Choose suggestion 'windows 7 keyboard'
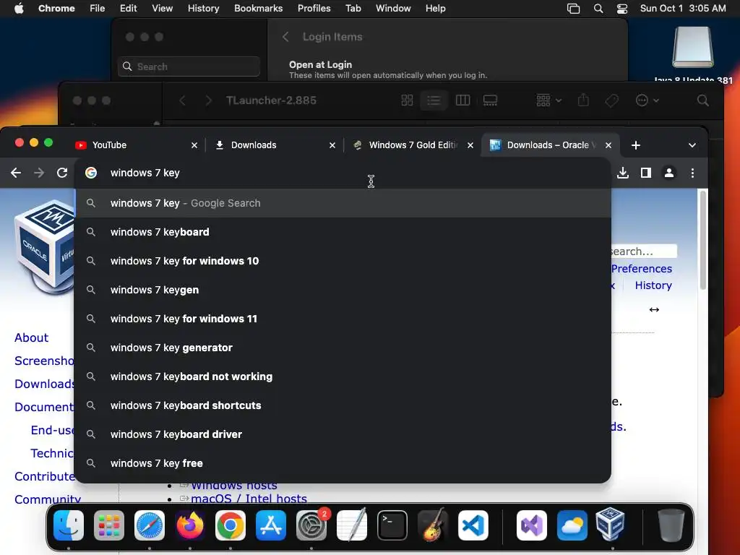 343,232
